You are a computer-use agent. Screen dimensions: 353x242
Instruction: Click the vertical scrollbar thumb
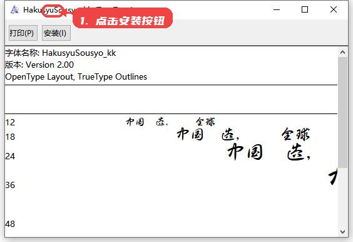click(342, 112)
